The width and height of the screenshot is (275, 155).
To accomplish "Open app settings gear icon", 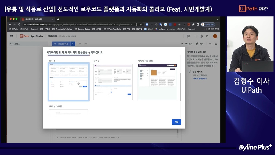I will pos(216,44).
